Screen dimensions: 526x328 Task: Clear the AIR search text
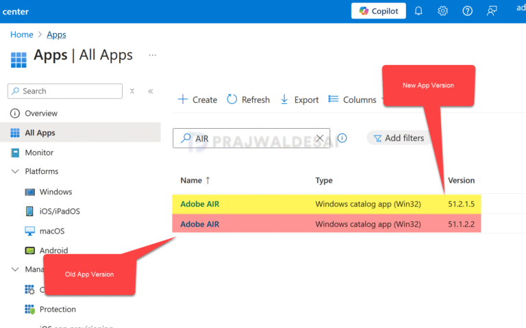pos(320,138)
